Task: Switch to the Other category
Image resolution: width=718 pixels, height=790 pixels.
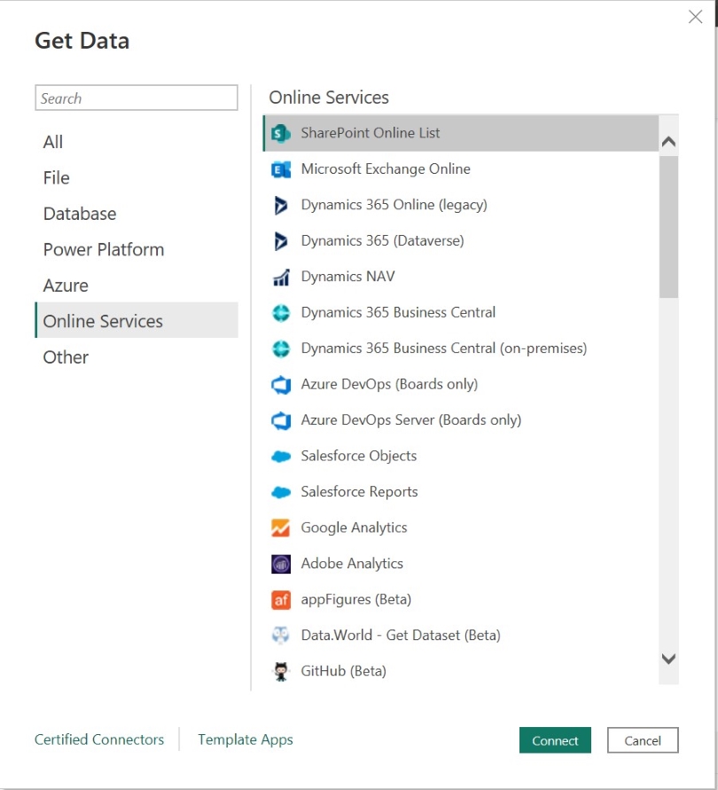Action: pos(65,356)
